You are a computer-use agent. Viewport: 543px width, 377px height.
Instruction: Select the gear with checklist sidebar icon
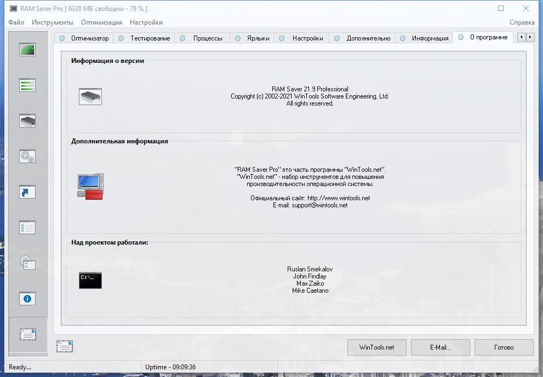click(27, 263)
